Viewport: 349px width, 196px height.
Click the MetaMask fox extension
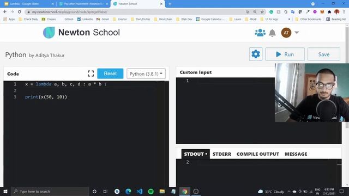point(322,12)
